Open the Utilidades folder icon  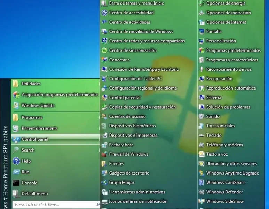(x=16, y=84)
